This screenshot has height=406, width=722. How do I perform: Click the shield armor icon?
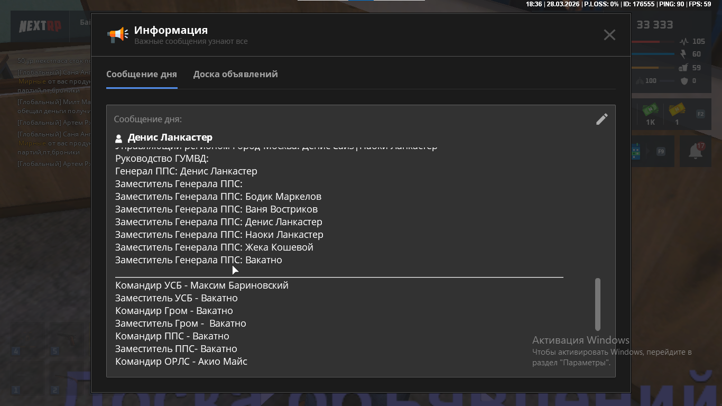coord(684,81)
